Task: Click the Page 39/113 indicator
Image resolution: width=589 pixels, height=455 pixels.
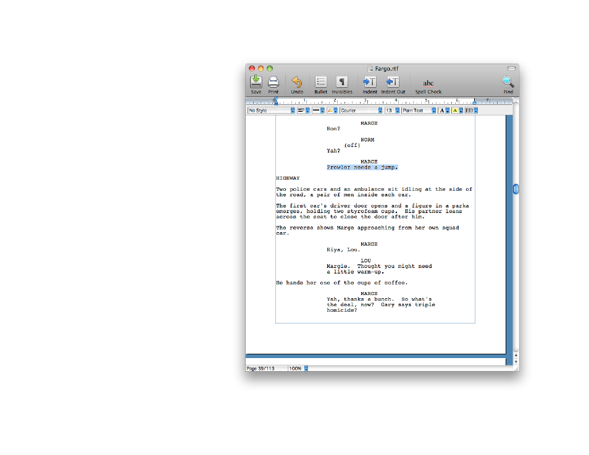Action: 261,369
